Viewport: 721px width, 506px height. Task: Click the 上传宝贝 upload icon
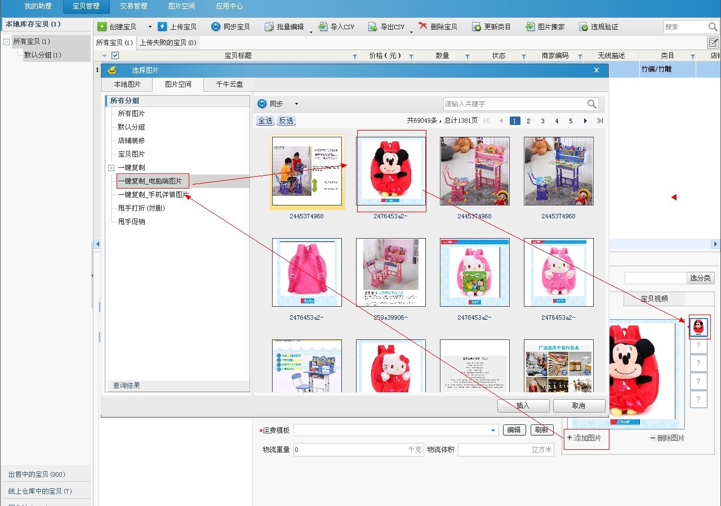162,26
